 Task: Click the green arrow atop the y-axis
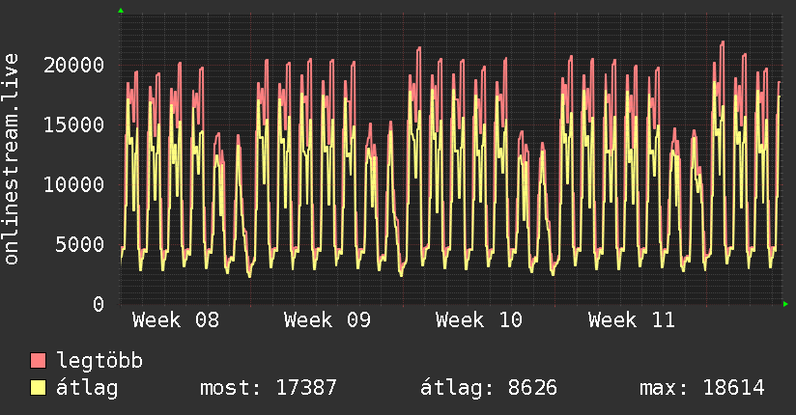pyautogui.click(x=121, y=11)
